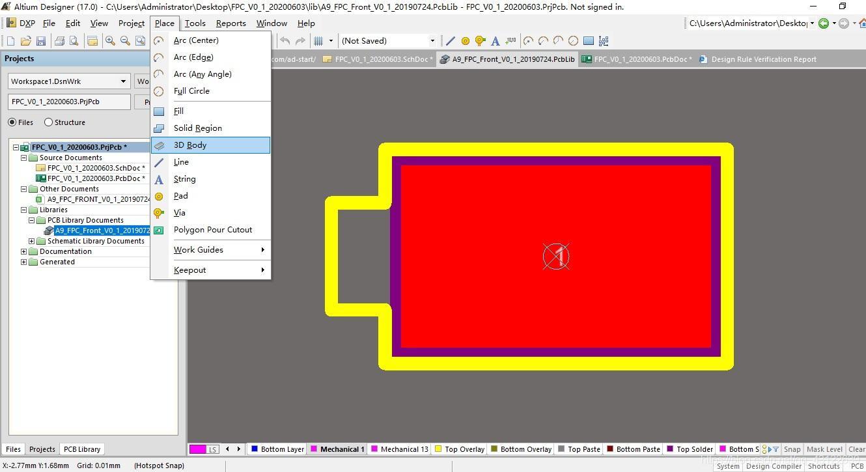The image size is (866, 472).
Task: Open print preview from the toolbar
Action: point(74,41)
